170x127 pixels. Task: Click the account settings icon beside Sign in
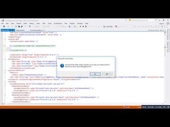pos(168,24)
